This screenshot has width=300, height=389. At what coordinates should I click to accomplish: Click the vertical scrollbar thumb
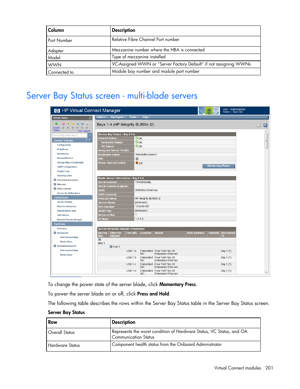(266, 141)
